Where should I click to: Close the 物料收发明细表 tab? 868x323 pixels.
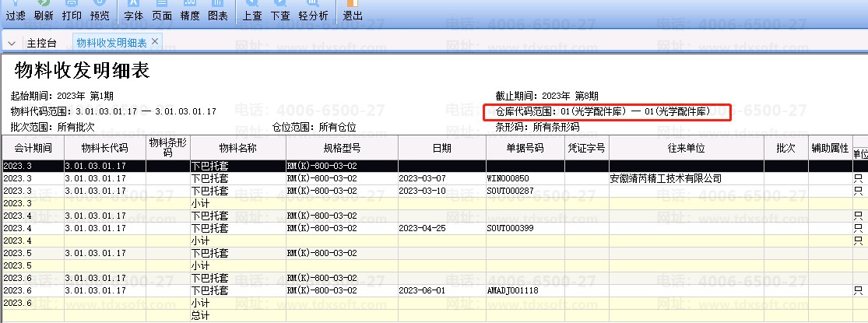(155, 41)
